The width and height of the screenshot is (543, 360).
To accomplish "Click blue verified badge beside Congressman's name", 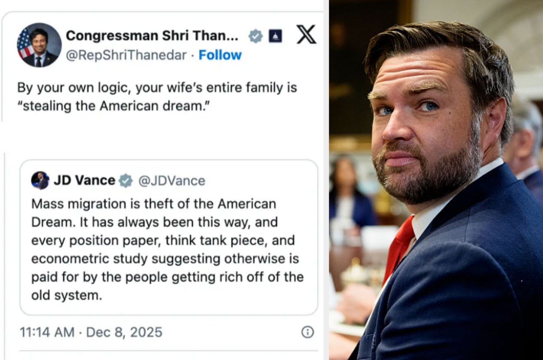I will (x=255, y=36).
